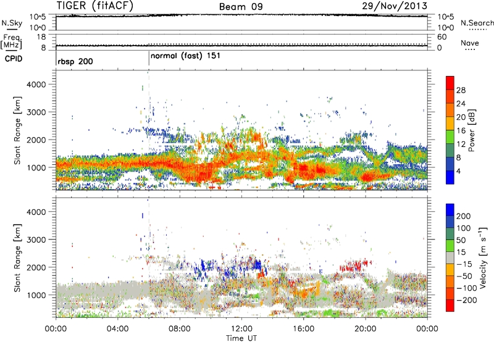
Task: Click the '12:00' time axis label
Action: [x=241, y=329]
